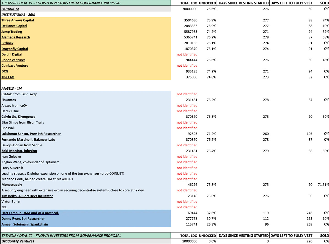329x244 pixels.
Task: Open the Three Arrows Capital link
Action: (x=18, y=20)
